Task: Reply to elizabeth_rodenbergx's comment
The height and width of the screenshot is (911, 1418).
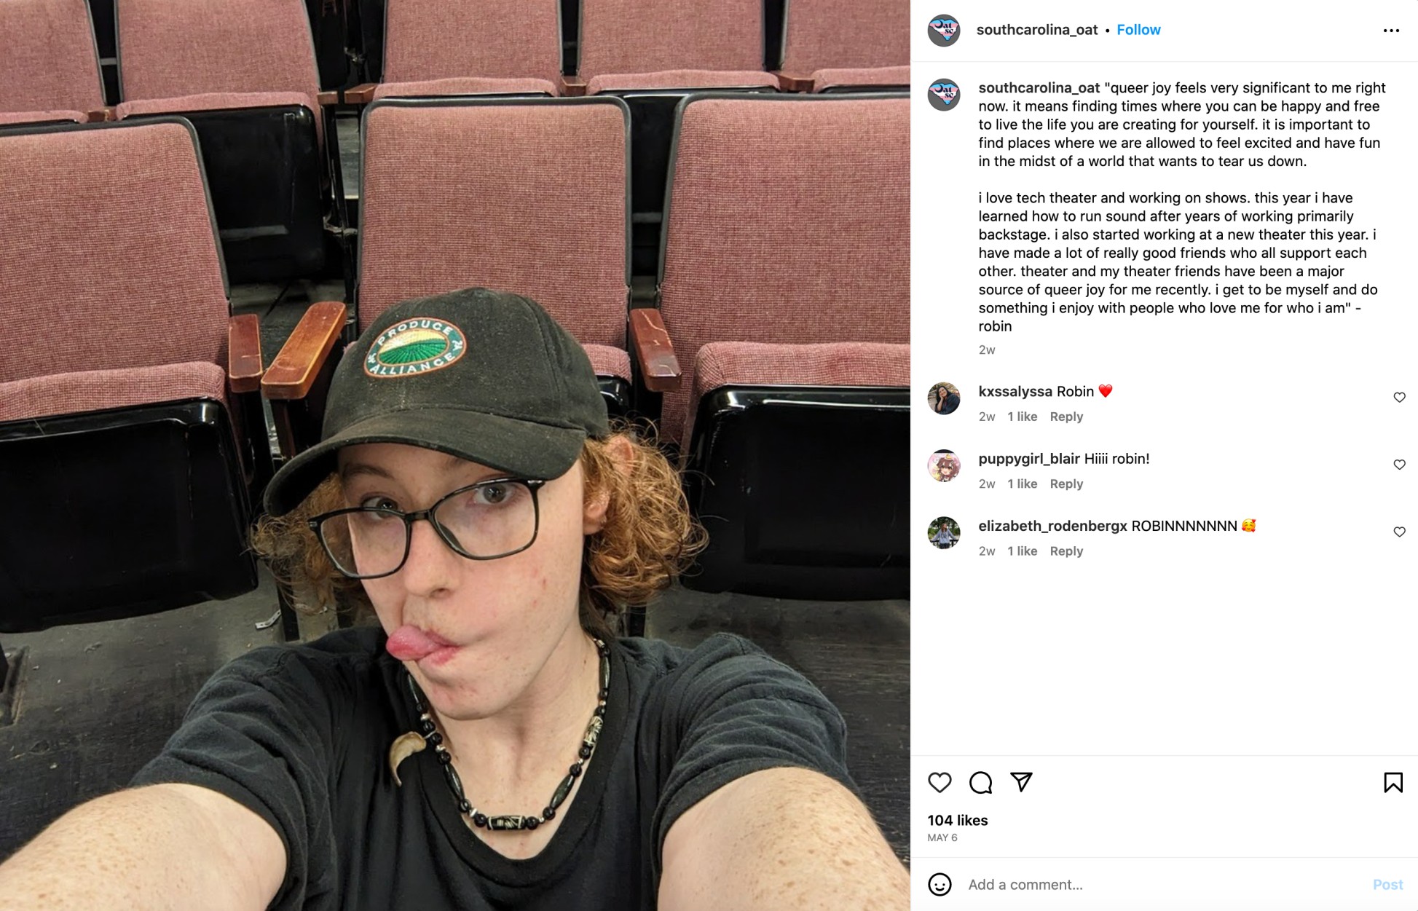Action: (x=1066, y=551)
